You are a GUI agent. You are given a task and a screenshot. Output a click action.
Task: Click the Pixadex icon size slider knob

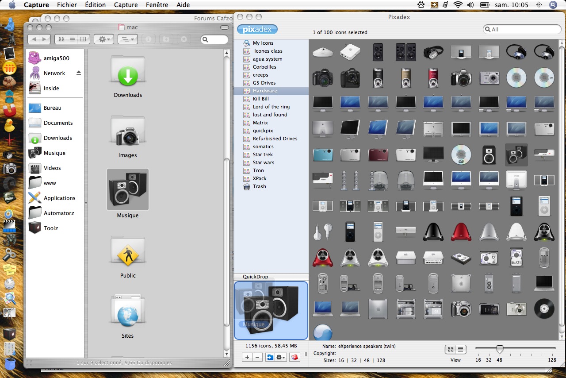point(500,349)
